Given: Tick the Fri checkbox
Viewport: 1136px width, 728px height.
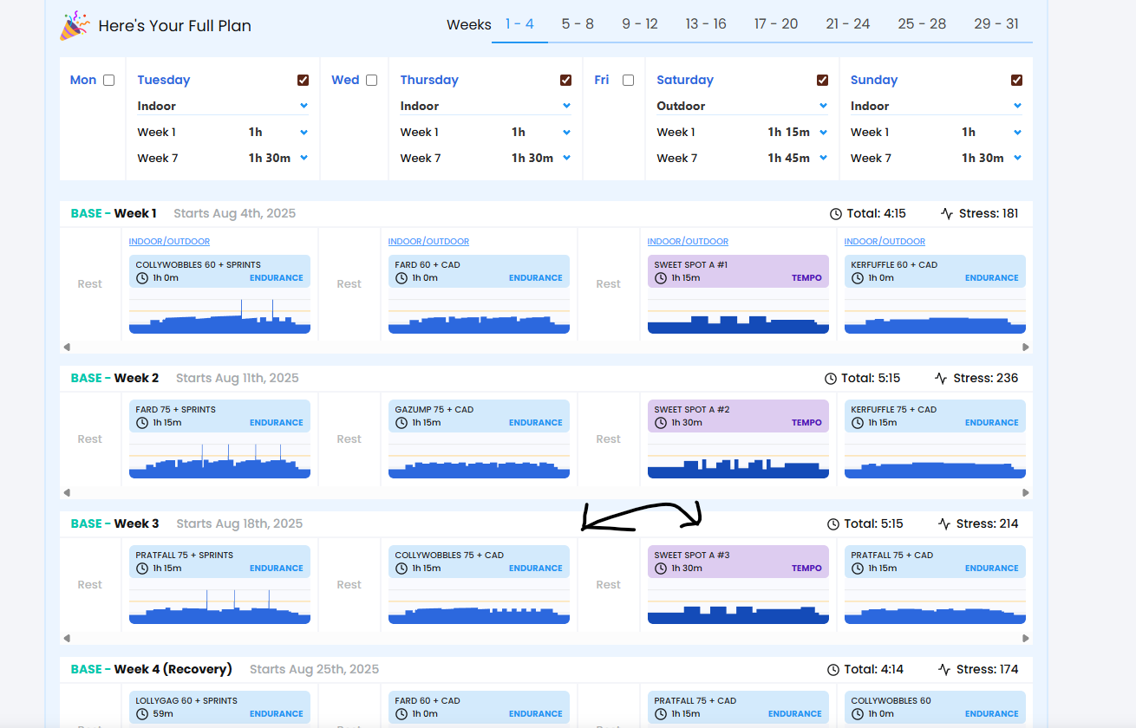Looking at the screenshot, I should click(628, 81).
